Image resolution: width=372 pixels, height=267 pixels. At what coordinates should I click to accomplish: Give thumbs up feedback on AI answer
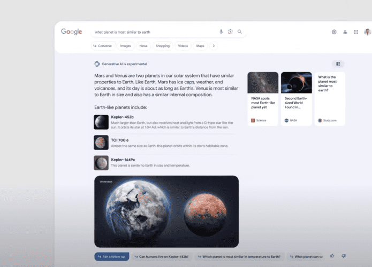pos(332,256)
